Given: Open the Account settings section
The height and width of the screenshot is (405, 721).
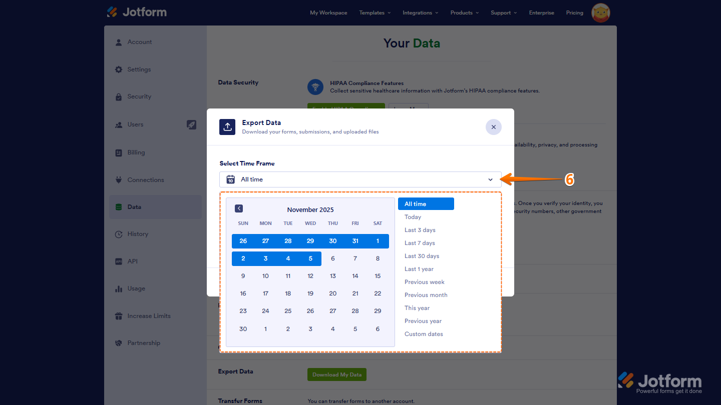Looking at the screenshot, I should click(140, 42).
